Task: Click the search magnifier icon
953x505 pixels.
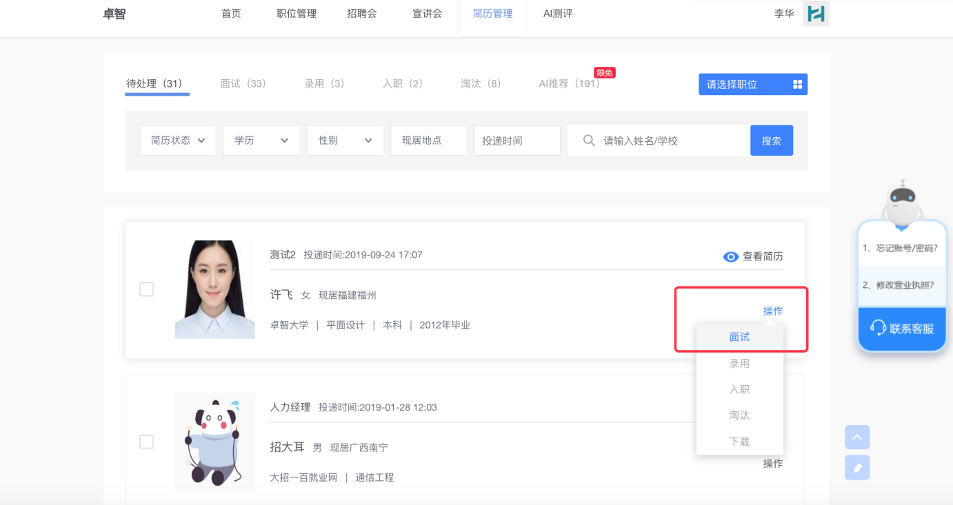Action: (x=589, y=141)
